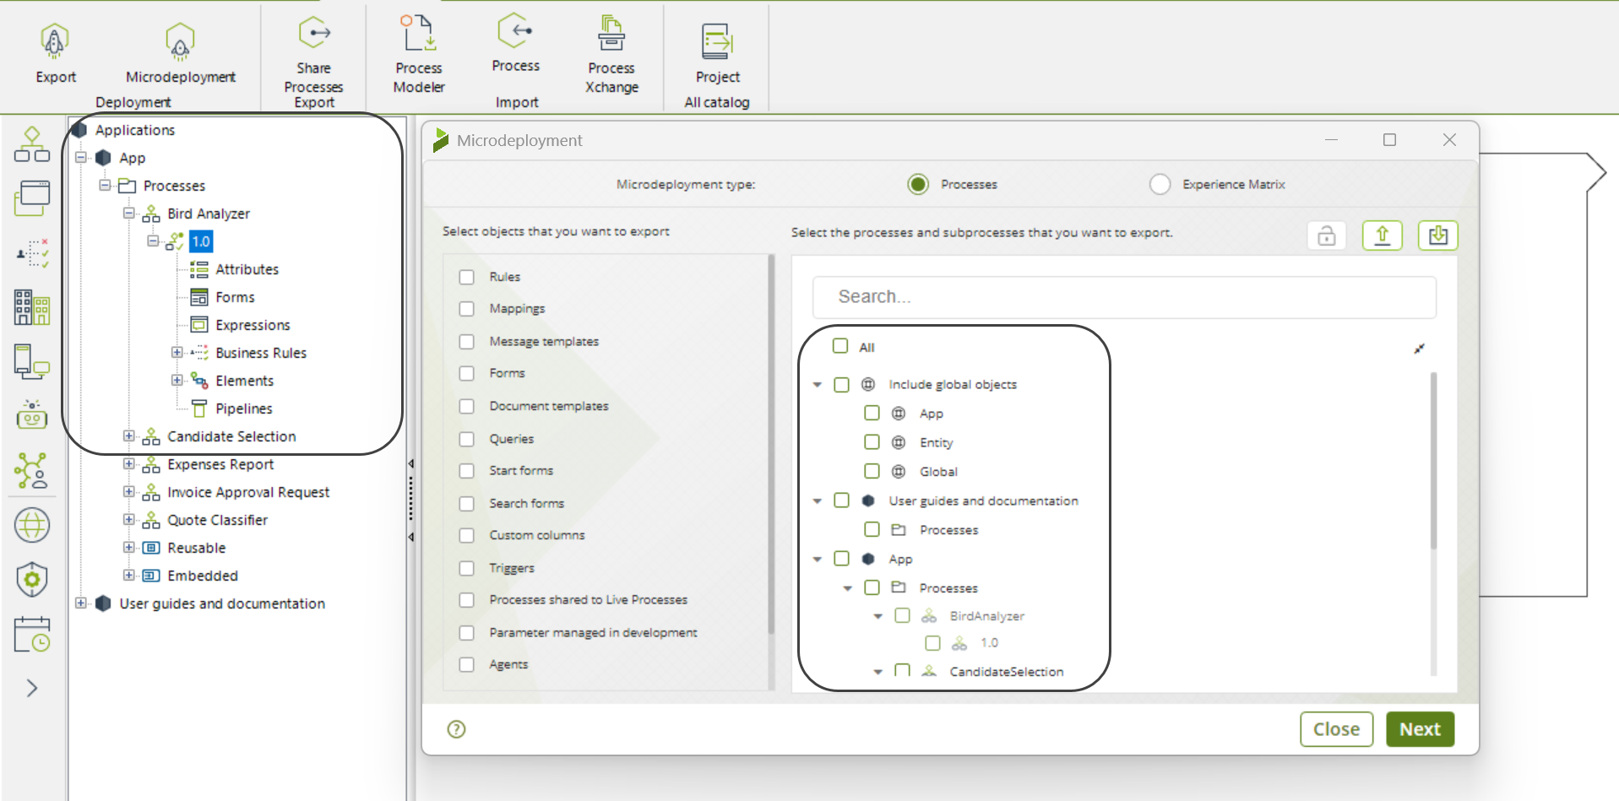Enable the Rules checkbox
This screenshot has height=801, width=1619.
[466, 277]
